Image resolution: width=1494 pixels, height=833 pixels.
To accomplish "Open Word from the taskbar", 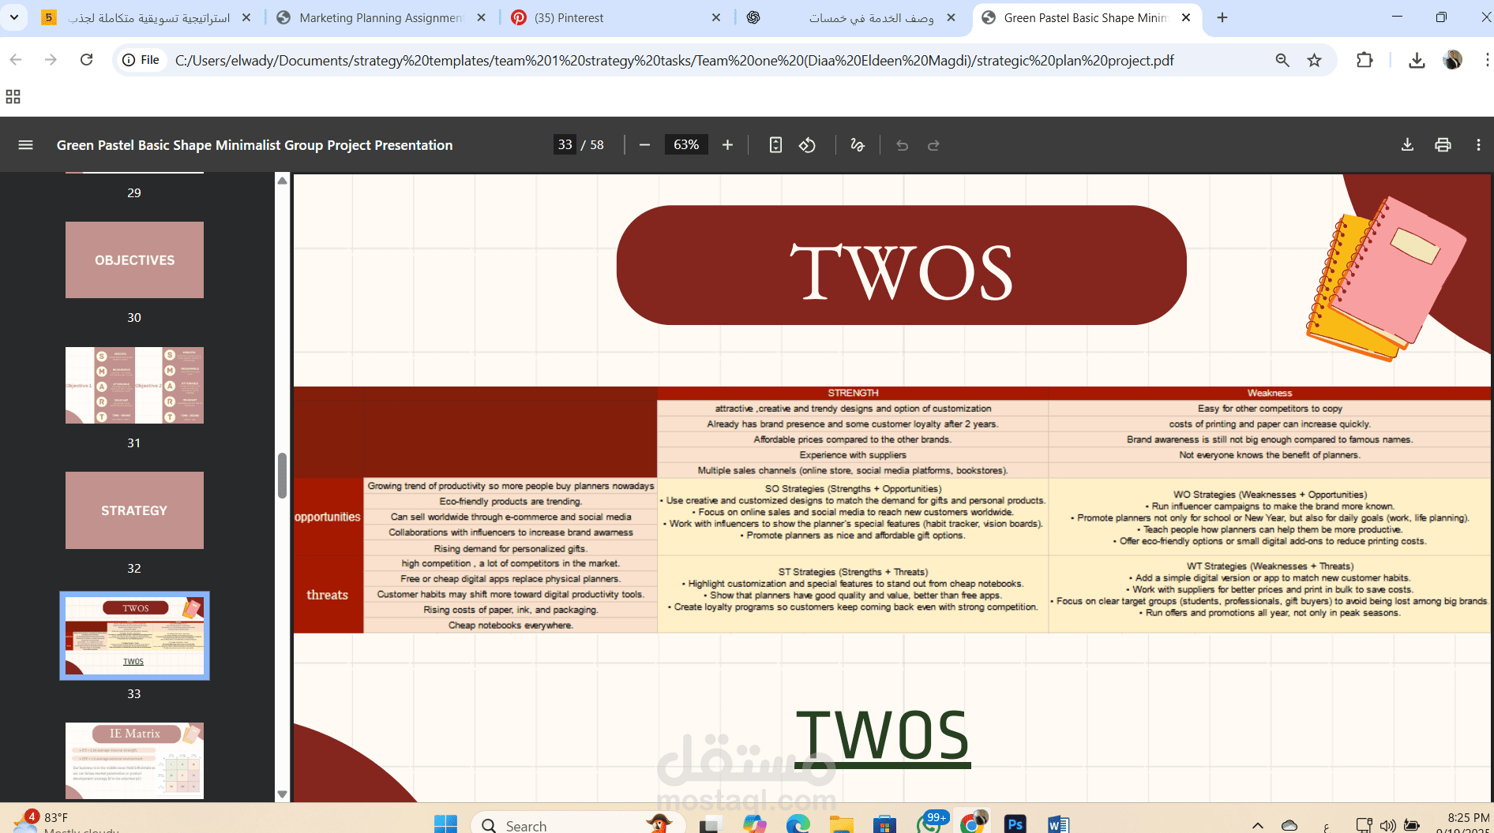I will [1058, 824].
